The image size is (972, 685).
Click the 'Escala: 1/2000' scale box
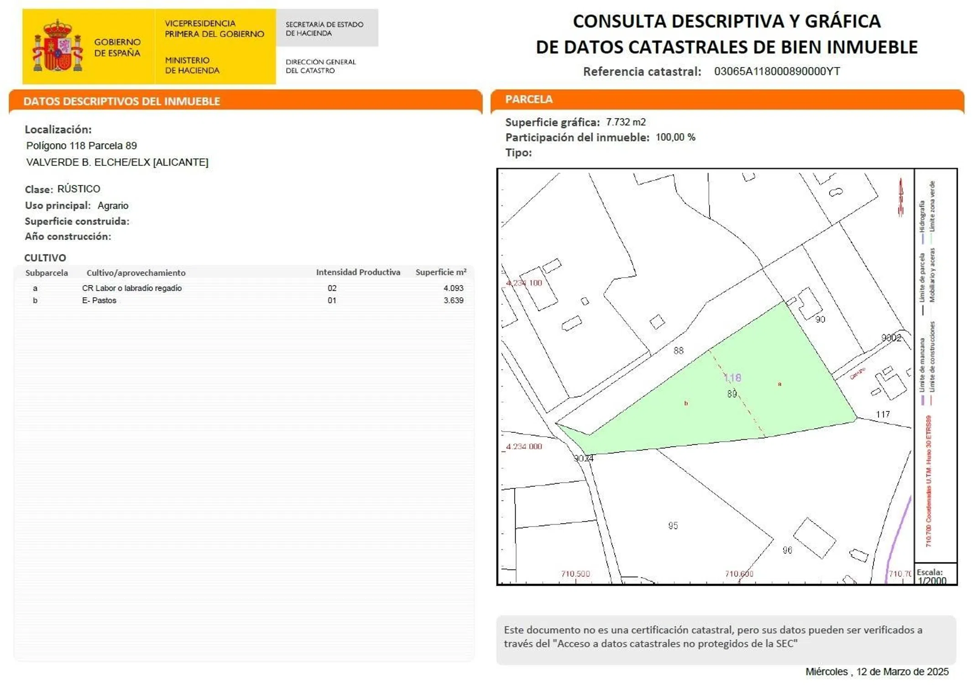coord(935,576)
